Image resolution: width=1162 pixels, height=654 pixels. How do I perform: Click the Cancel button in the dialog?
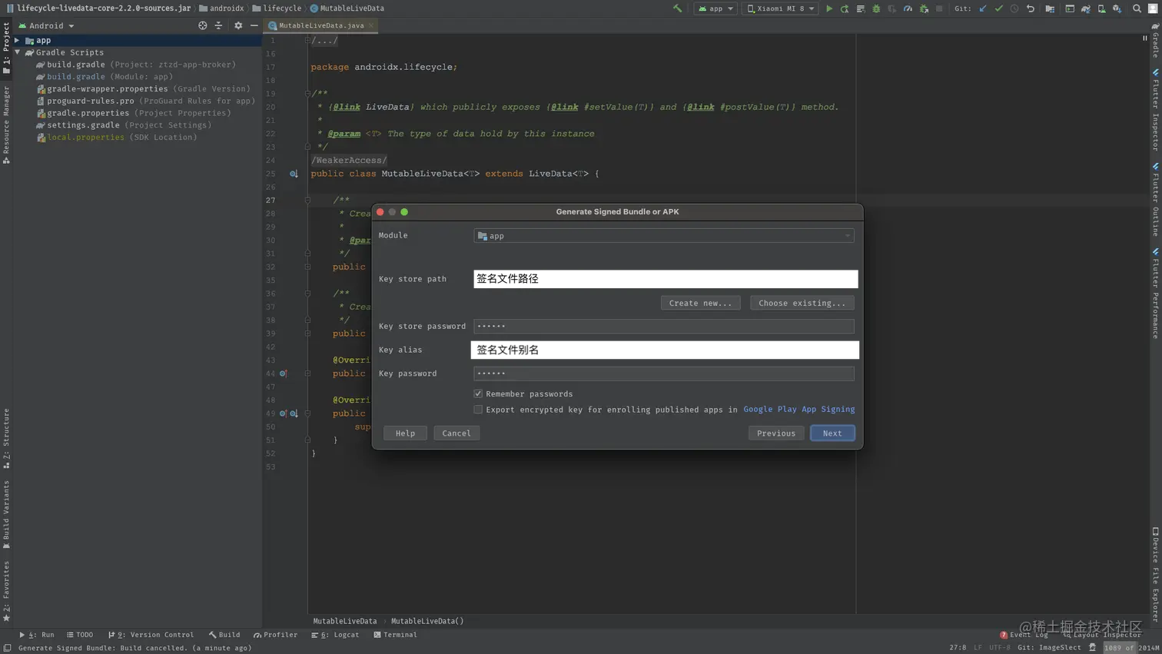click(x=456, y=433)
